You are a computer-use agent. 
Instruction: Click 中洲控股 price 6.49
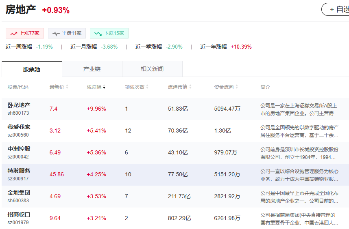point(55,152)
